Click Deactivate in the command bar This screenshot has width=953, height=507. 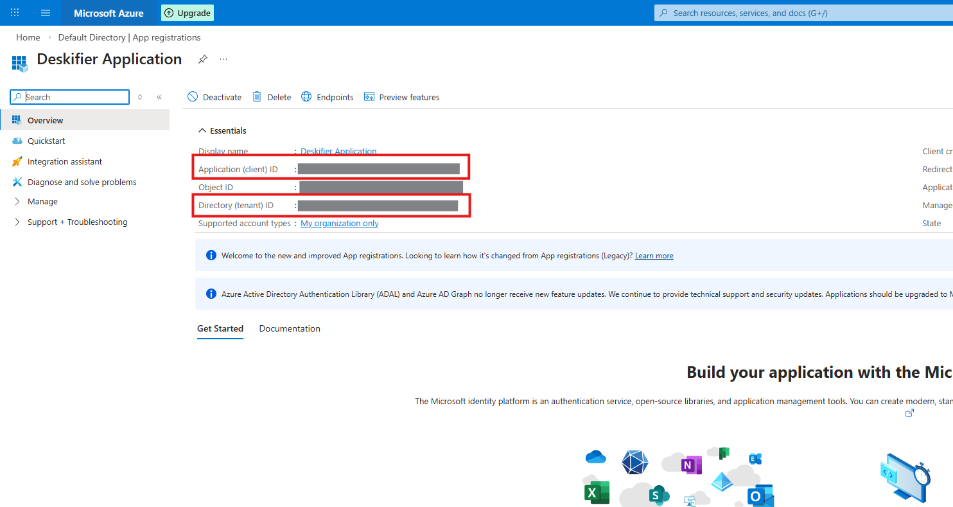point(214,97)
